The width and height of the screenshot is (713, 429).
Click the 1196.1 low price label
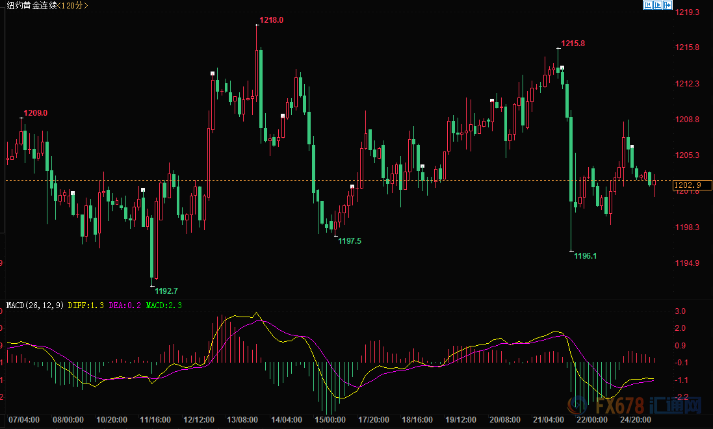pyautogui.click(x=585, y=256)
